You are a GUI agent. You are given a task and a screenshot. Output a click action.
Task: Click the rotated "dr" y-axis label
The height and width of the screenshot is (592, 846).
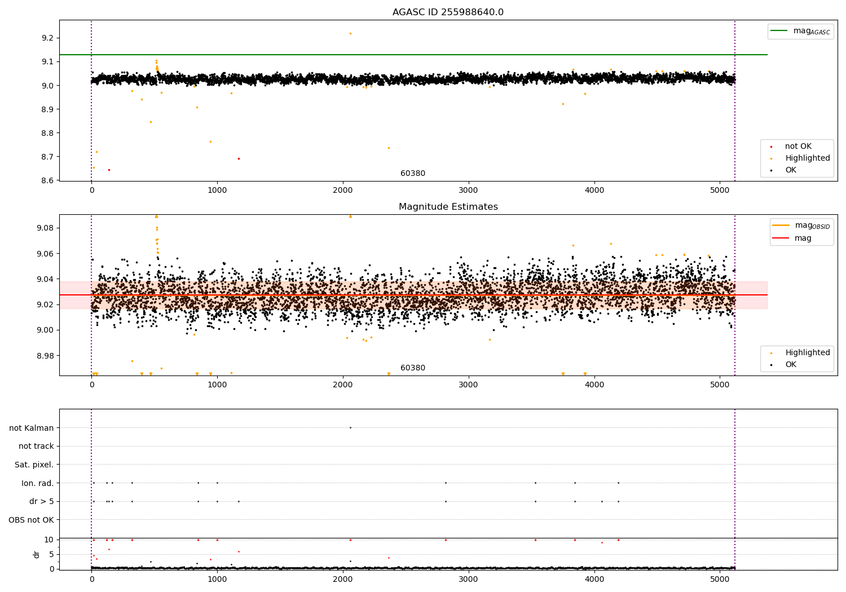tap(37, 554)
